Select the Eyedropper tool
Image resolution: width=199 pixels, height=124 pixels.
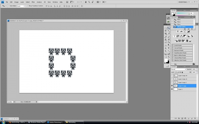point(169,34)
